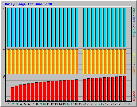Click the orange Sites bar for day 22
Screen dimensions: 137x107
(93, 62)
